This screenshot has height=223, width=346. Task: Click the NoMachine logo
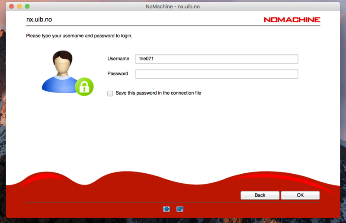[292, 19]
